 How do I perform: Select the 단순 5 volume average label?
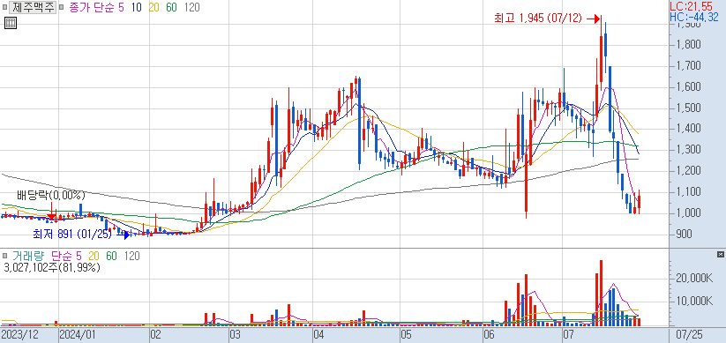tap(67, 256)
